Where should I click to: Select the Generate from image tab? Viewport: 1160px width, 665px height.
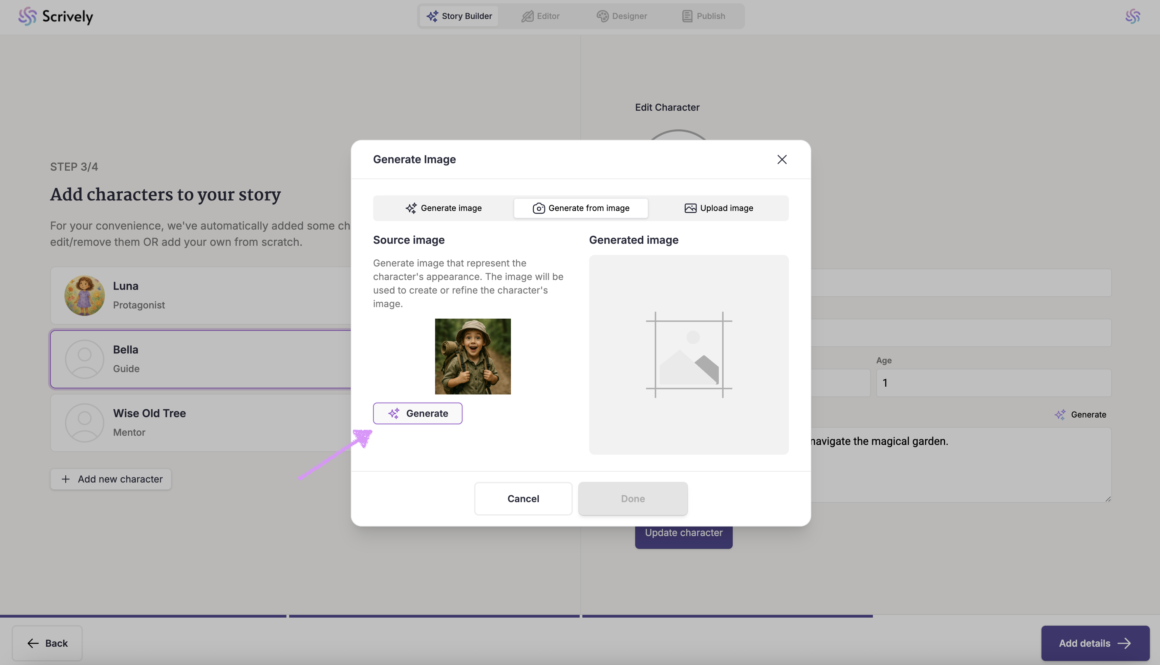[581, 208]
